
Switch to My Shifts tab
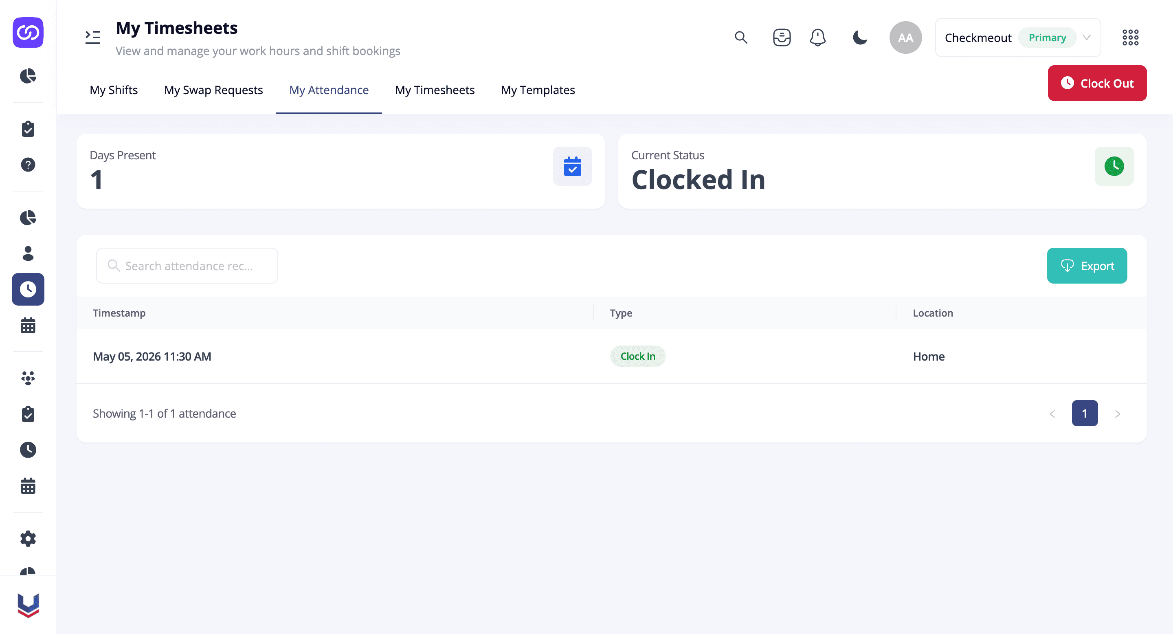coord(114,90)
